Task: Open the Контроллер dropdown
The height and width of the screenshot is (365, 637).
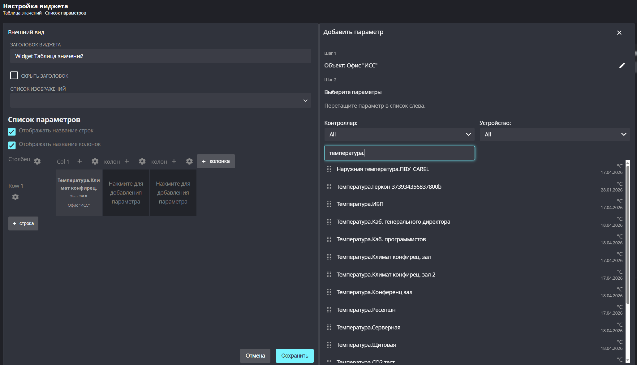Action: point(399,134)
